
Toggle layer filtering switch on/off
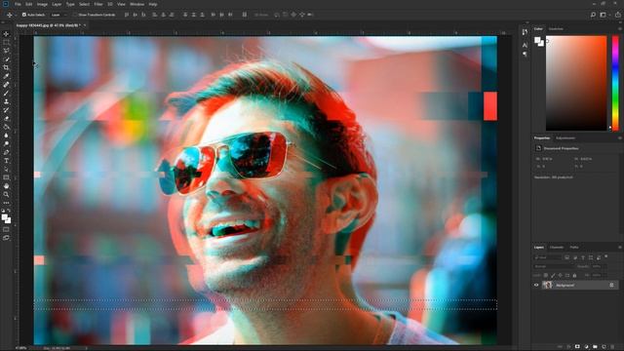606,256
